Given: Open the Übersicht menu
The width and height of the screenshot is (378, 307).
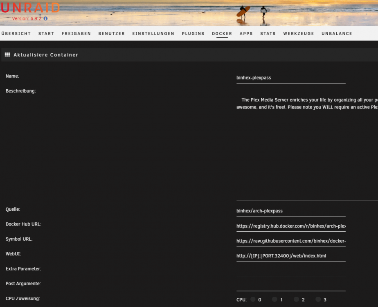Looking at the screenshot, I should pyautogui.click(x=16, y=34).
